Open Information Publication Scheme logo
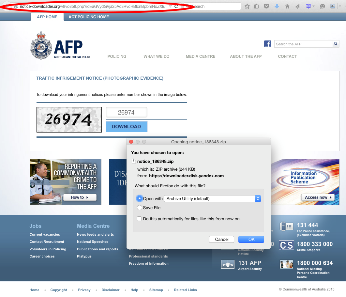This screenshot has width=346, height=297. click(303, 178)
